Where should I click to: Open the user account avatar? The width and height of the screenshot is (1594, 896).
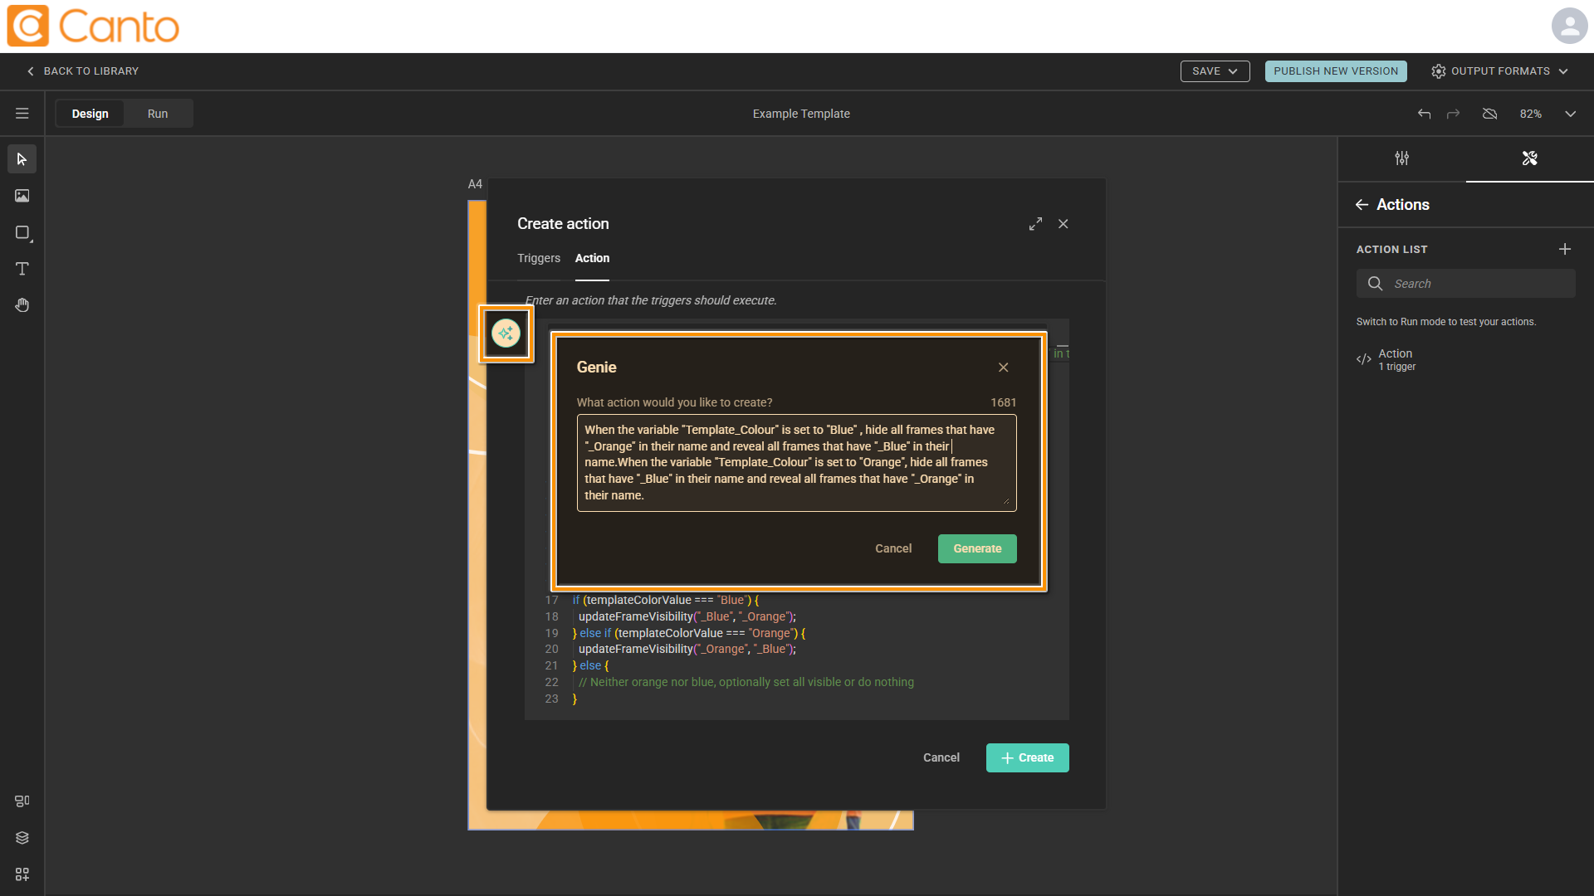coord(1569,26)
